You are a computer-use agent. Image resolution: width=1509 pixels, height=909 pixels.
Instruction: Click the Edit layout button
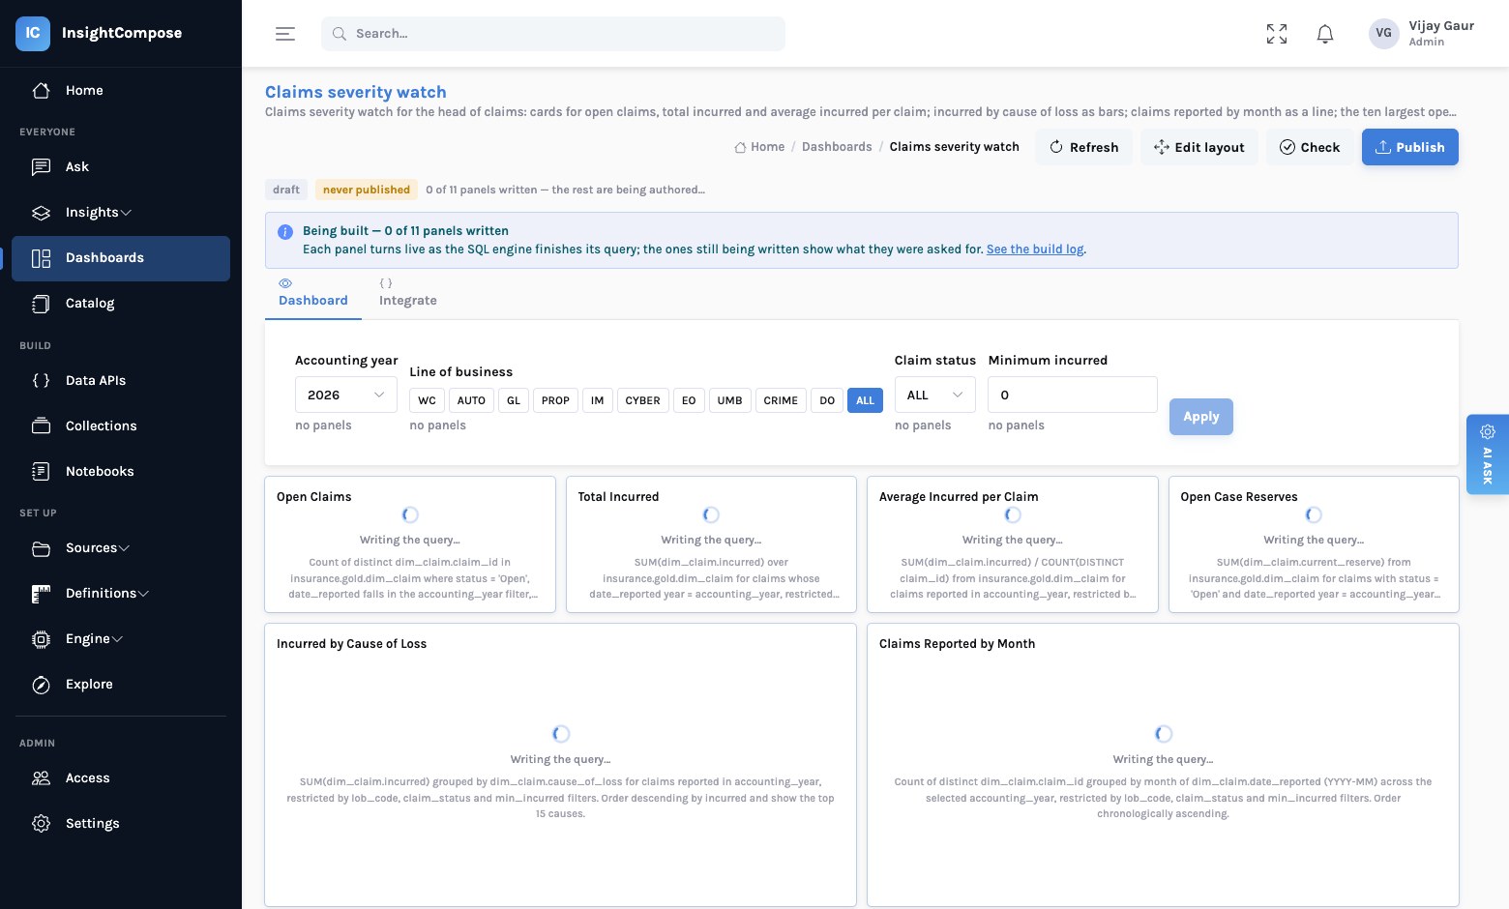[x=1199, y=147]
